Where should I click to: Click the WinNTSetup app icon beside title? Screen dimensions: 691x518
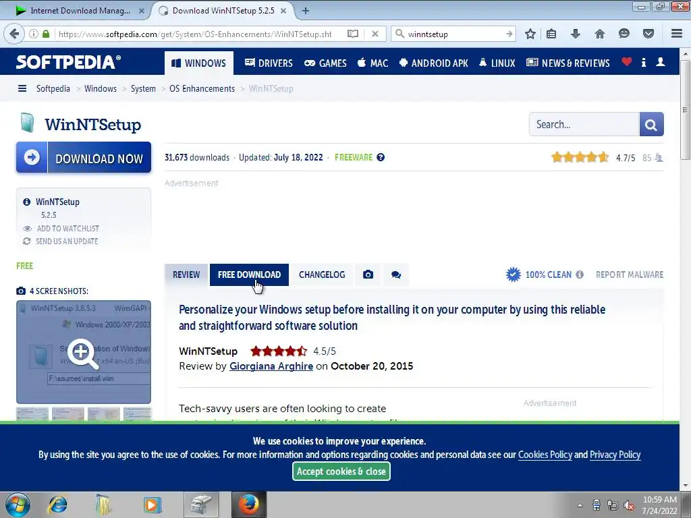point(27,123)
